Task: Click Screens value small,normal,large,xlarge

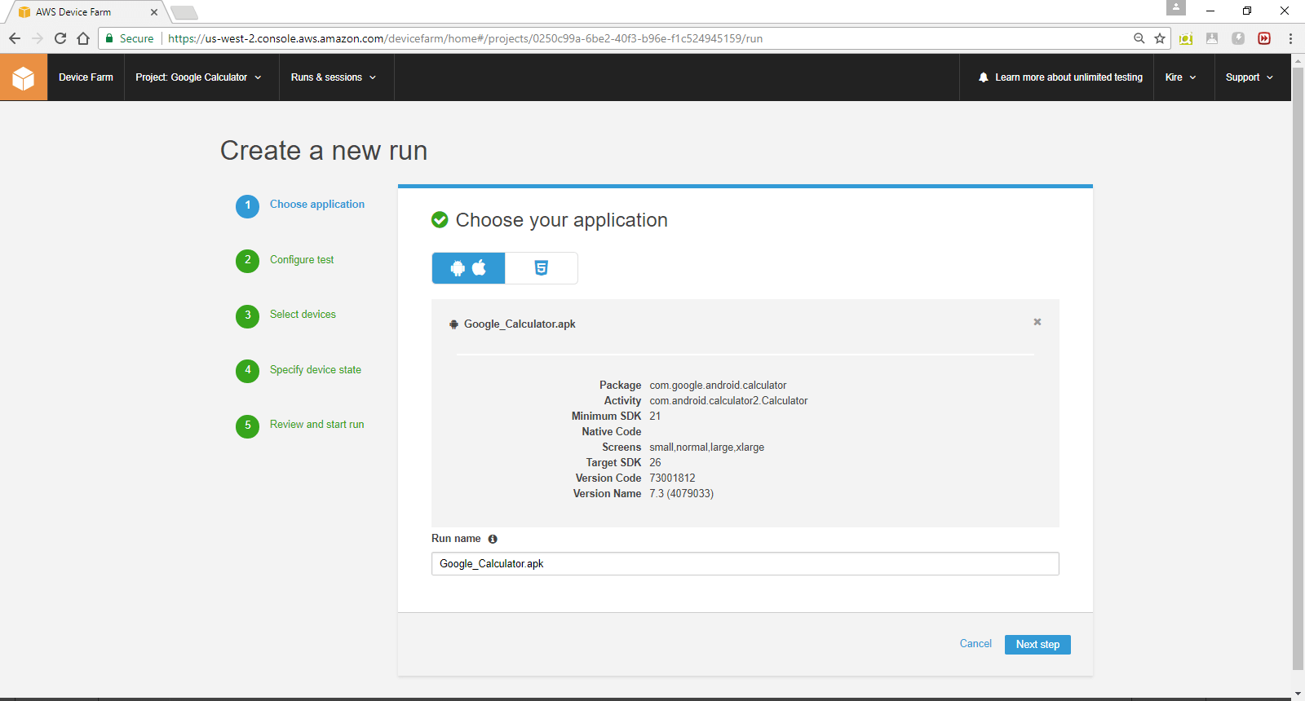Action: click(706, 447)
